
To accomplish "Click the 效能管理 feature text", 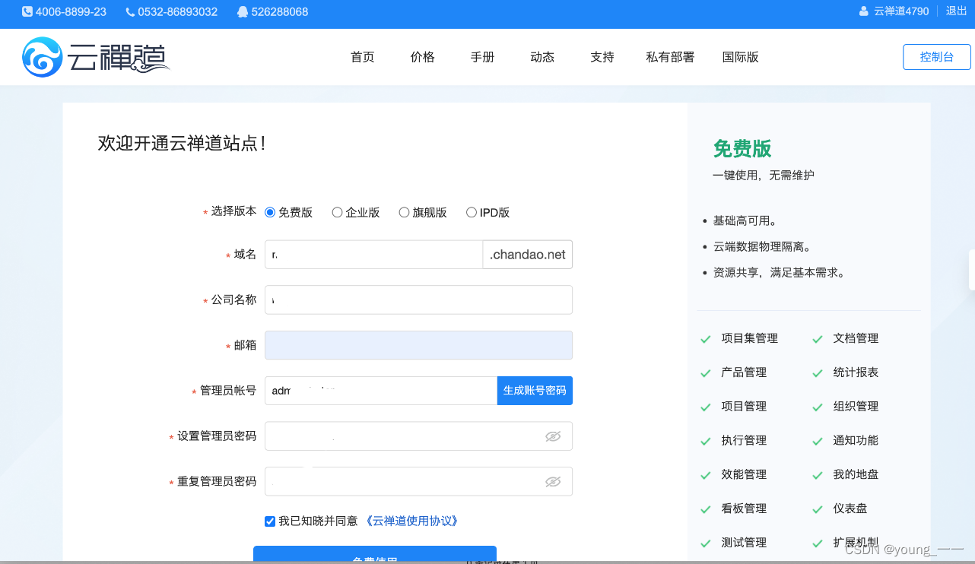I will (744, 474).
